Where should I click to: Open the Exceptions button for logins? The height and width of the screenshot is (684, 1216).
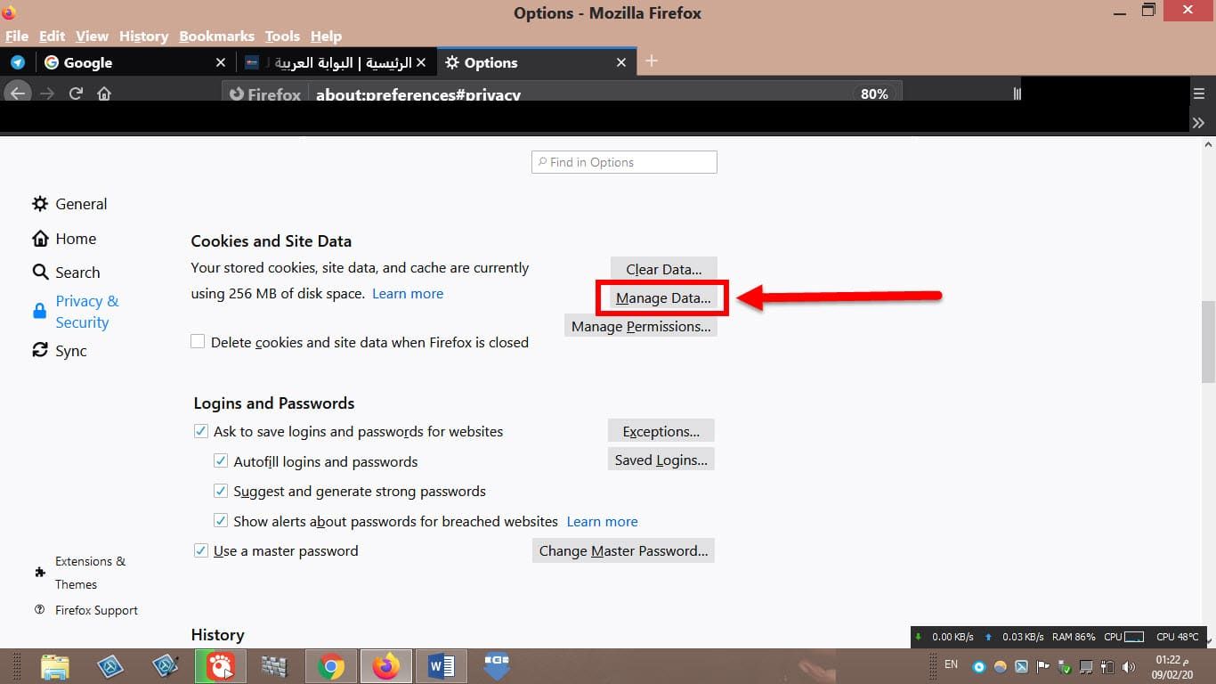[661, 431]
